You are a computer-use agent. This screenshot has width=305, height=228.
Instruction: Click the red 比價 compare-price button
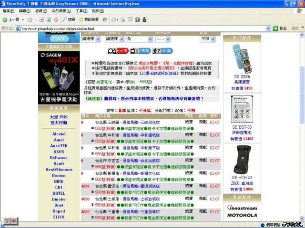click(118, 51)
